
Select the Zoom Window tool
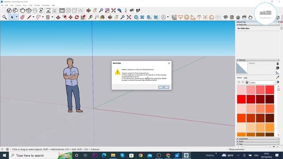click(x=107, y=11)
